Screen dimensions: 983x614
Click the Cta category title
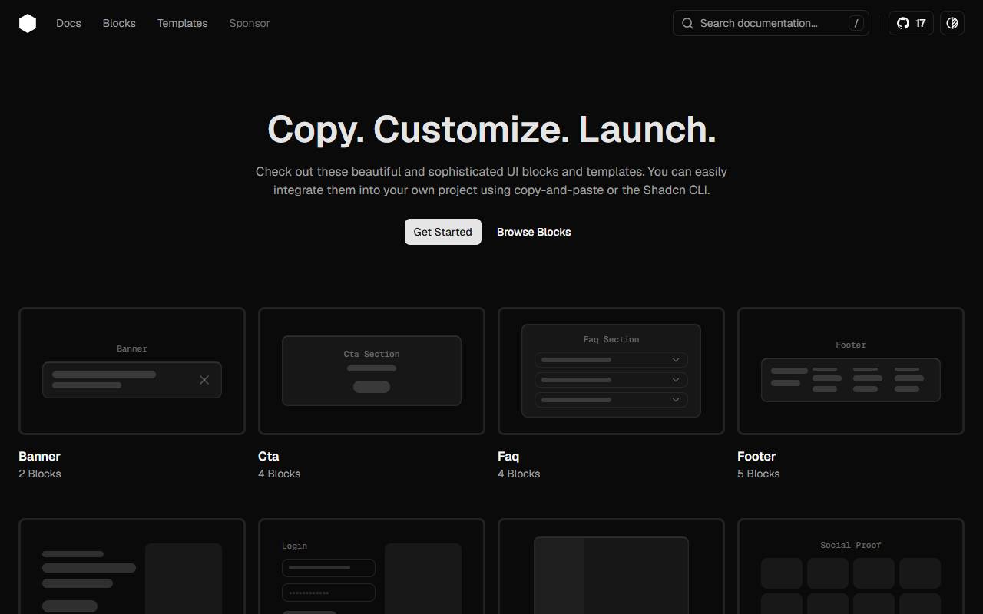click(269, 456)
